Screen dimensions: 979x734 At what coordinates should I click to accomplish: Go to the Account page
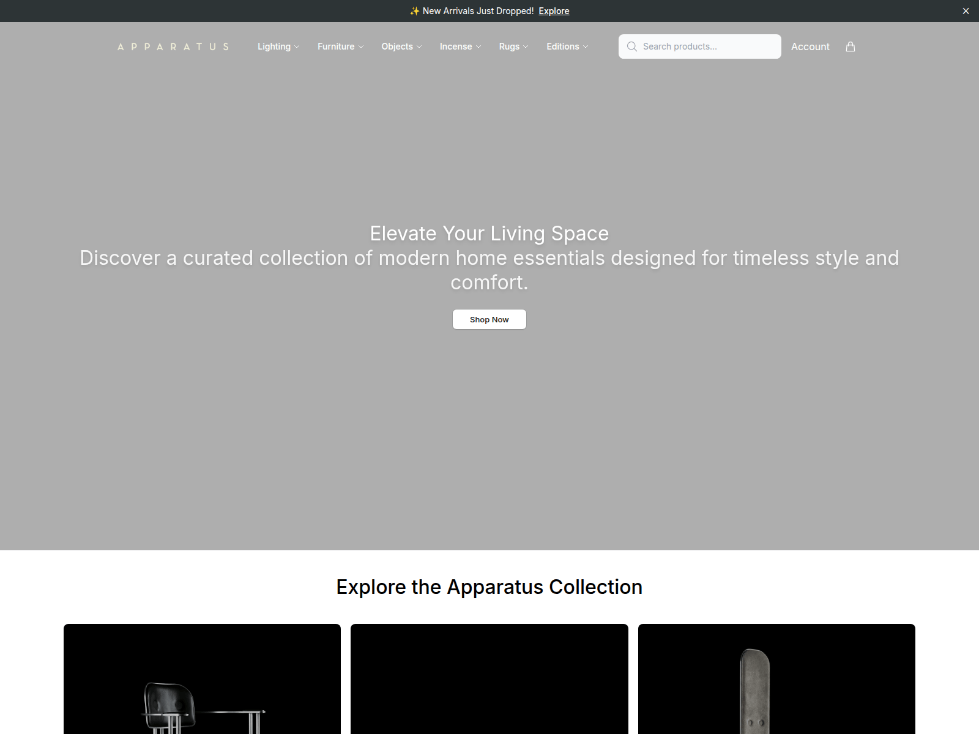point(810,46)
